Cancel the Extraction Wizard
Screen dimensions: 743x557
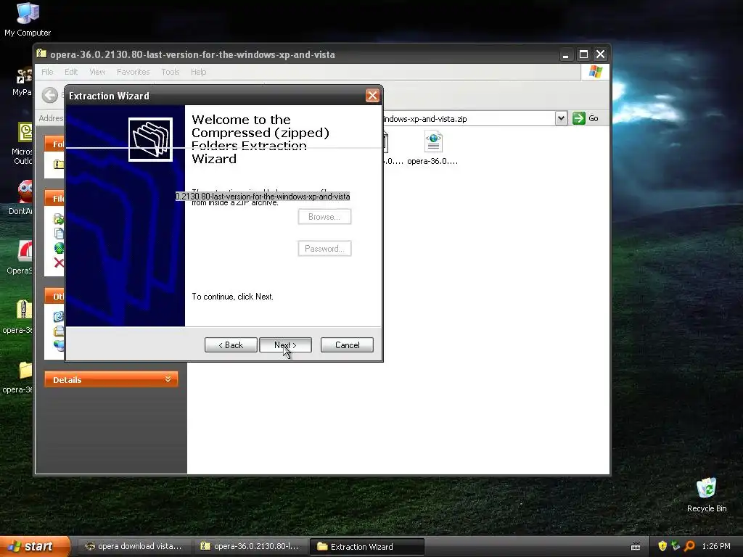click(347, 344)
